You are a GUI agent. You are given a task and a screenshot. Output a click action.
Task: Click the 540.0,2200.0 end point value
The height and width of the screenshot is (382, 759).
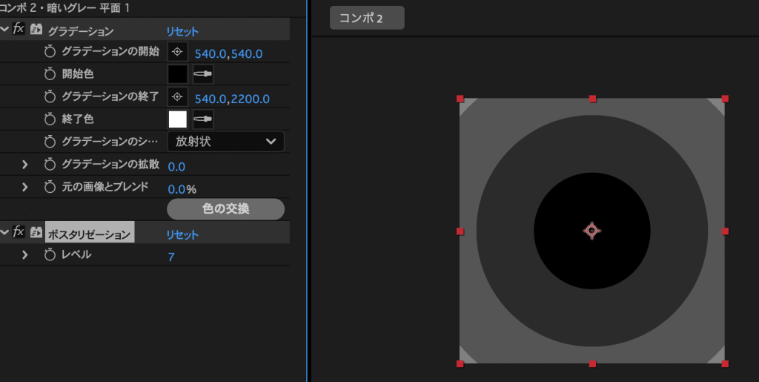231,99
